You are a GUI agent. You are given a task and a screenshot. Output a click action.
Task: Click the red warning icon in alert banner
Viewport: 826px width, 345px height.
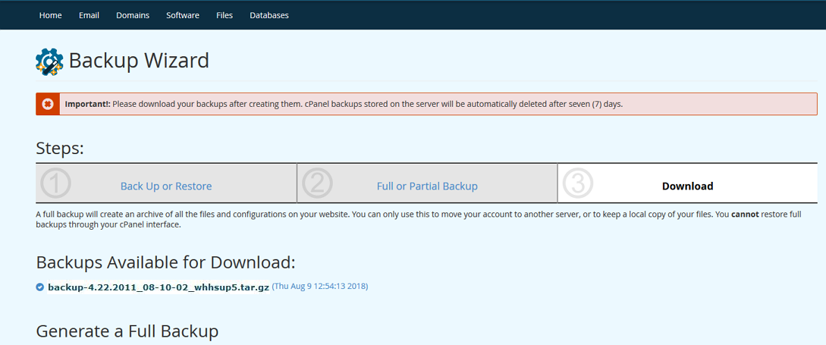47,104
